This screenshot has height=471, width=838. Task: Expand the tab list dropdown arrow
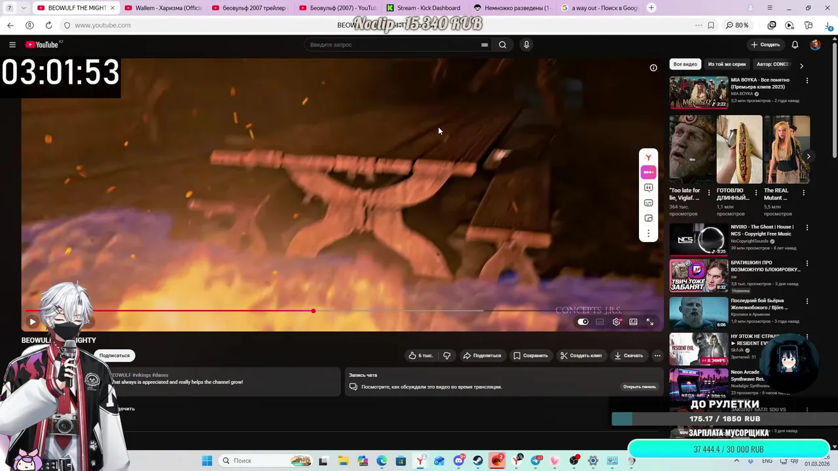[24, 8]
